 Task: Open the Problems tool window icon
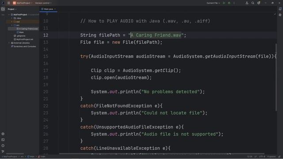point(3,146)
